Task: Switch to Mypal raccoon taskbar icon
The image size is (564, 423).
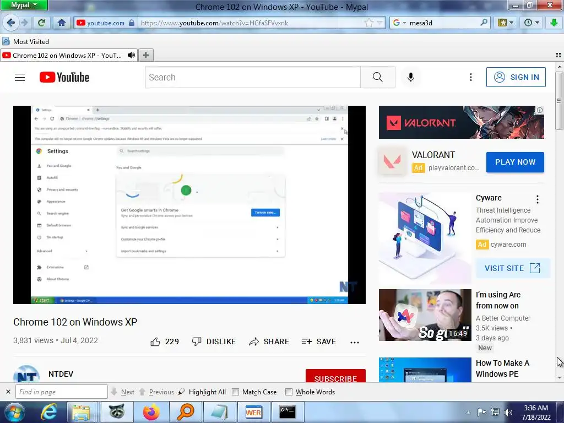Action: [x=117, y=412]
